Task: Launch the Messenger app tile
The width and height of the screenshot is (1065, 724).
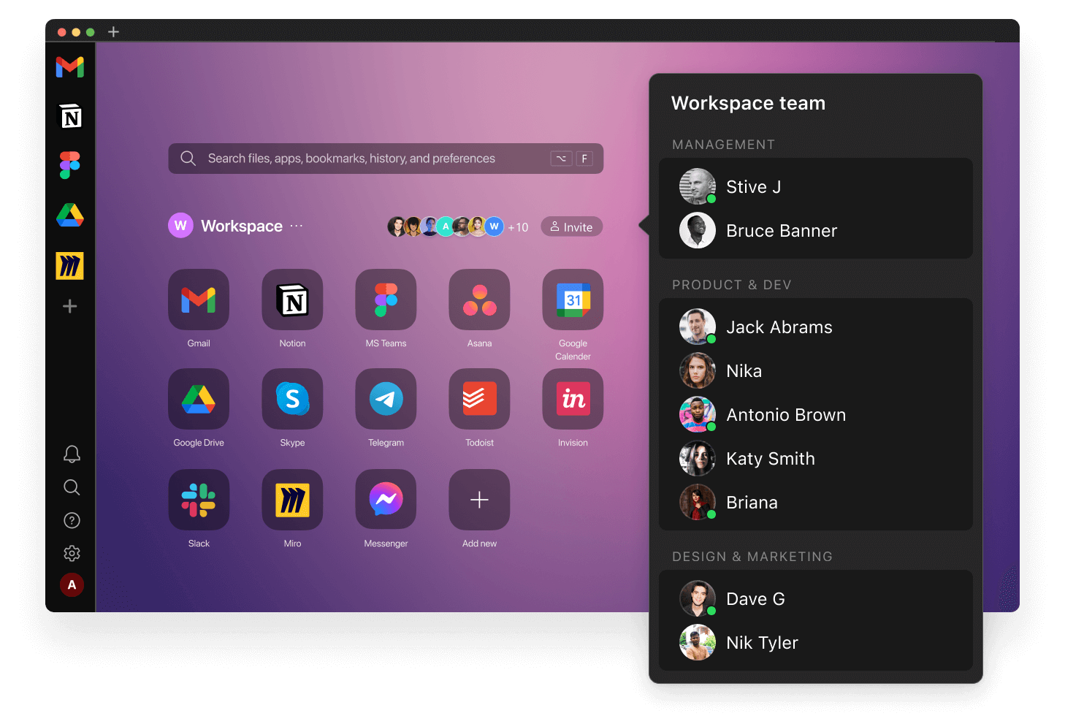Action: tap(386, 500)
